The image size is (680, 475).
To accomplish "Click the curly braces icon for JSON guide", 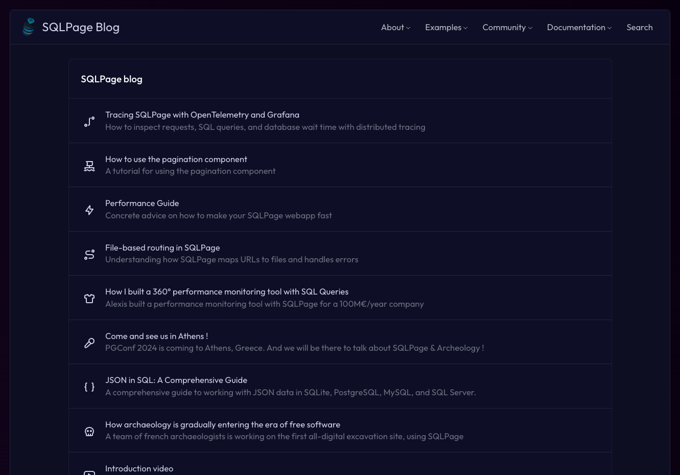I will tap(89, 387).
